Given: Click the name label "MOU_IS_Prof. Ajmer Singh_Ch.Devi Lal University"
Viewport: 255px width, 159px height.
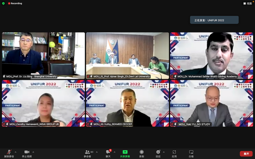Looking at the screenshot, I should (122, 76).
